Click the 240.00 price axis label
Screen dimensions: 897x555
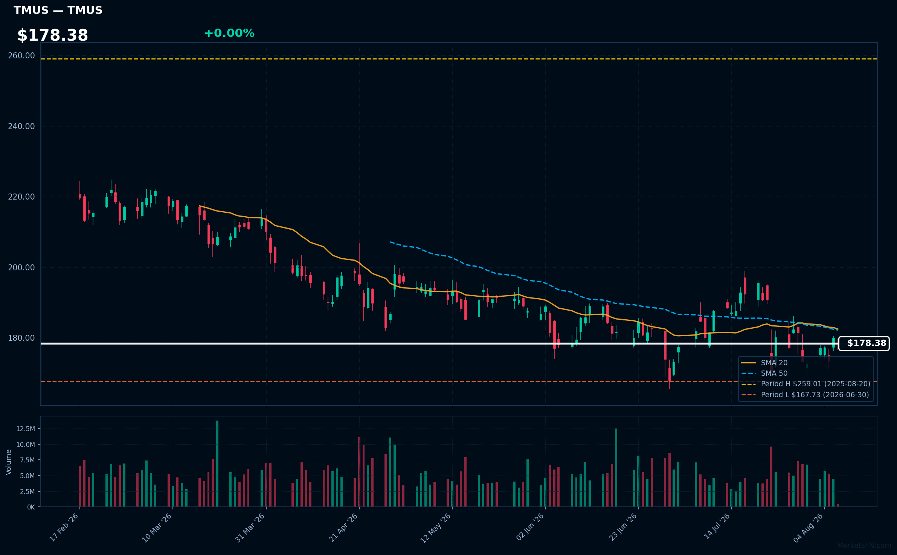pyautogui.click(x=21, y=127)
